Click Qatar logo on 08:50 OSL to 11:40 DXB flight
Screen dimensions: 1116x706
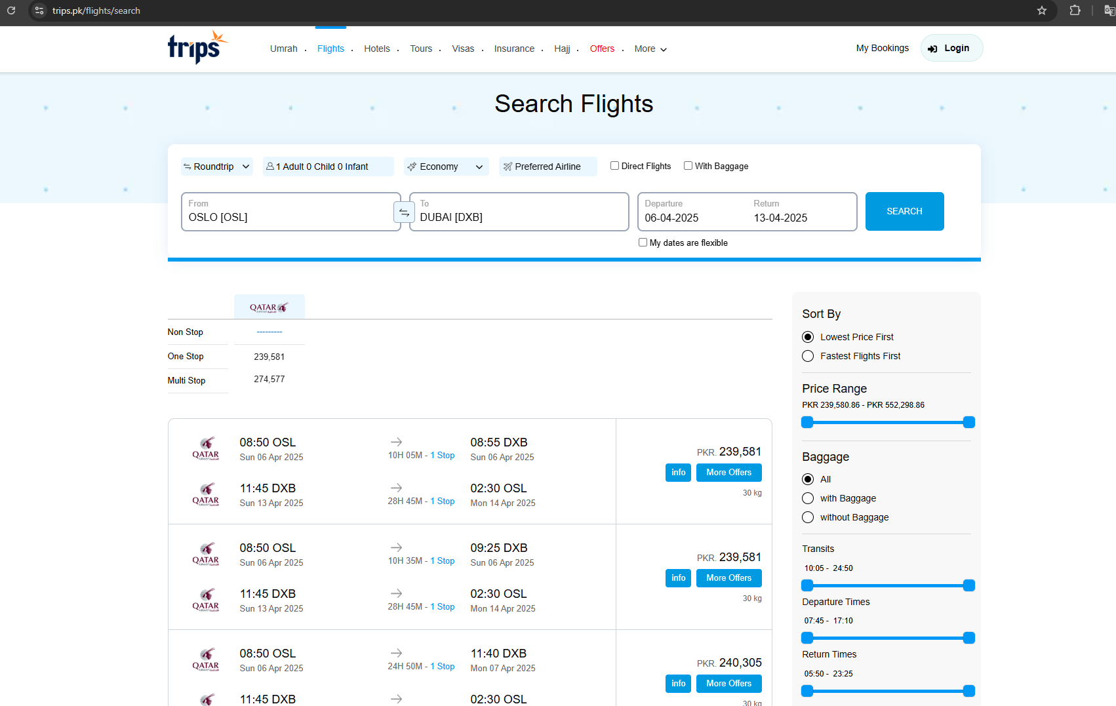pyautogui.click(x=206, y=659)
